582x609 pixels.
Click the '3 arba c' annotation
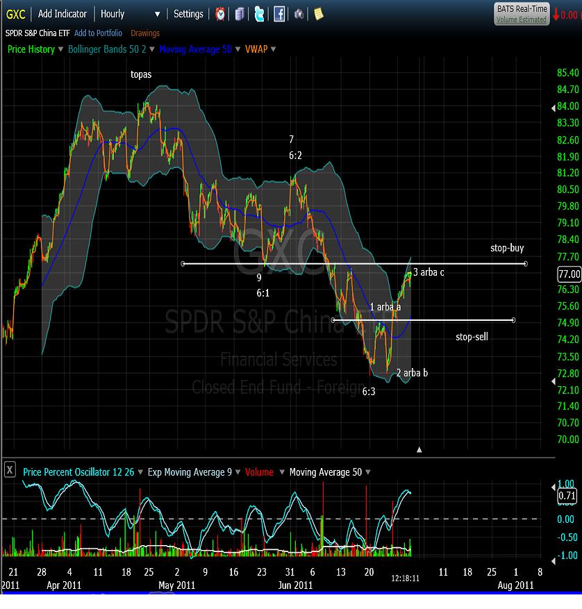[x=429, y=272]
